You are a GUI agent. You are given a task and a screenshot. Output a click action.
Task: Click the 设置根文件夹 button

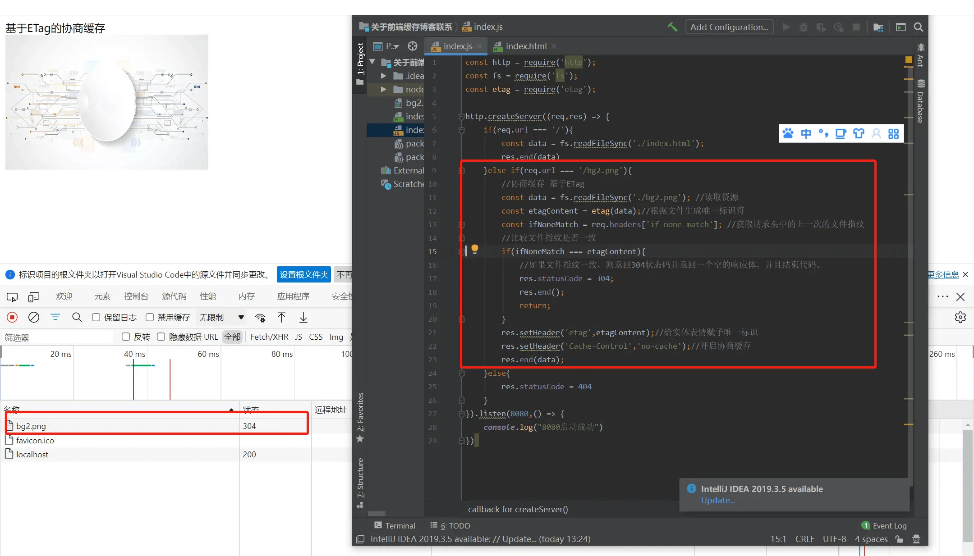coord(303,275)
